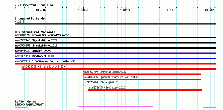Click the black bar under nsv5562145
223x110 pixels.
coord(115,43)
